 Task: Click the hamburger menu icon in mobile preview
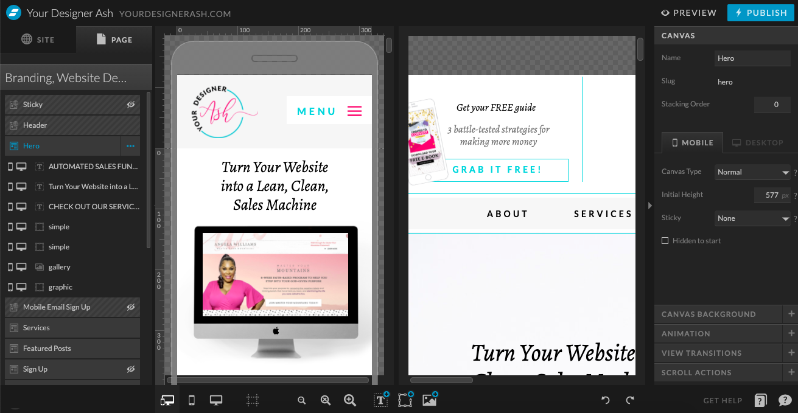click(x=354, y=111)
